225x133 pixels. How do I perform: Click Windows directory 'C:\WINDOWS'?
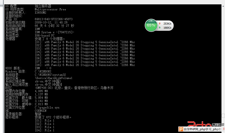click(43, 72)
